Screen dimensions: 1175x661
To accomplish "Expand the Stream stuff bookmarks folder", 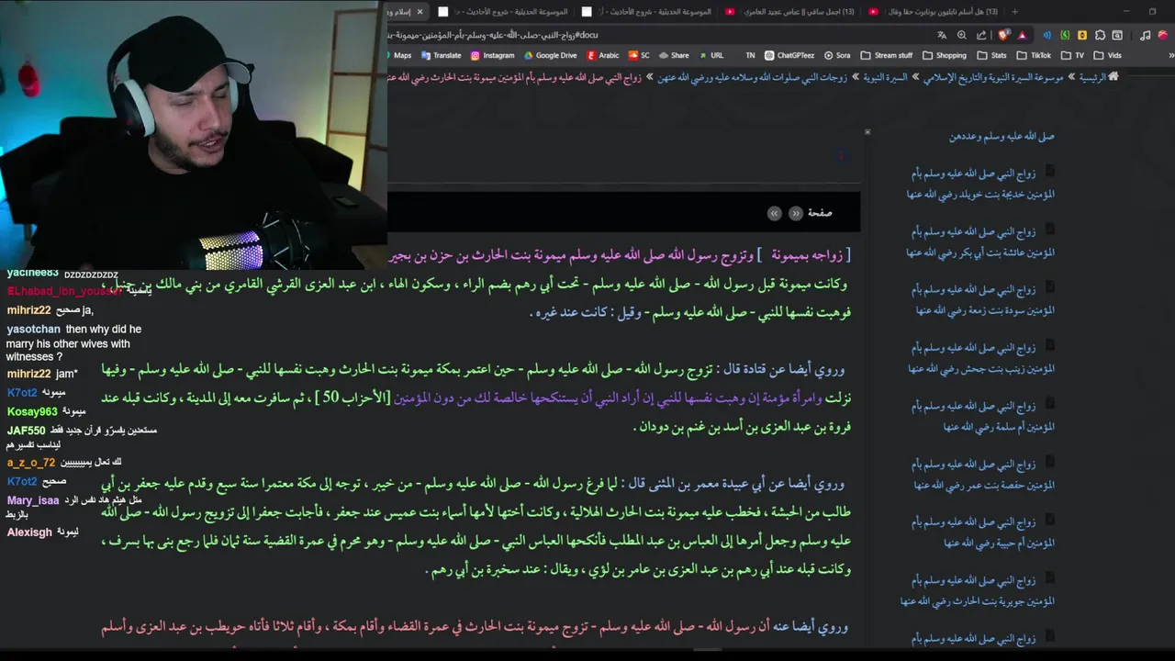I will [886, 55].
